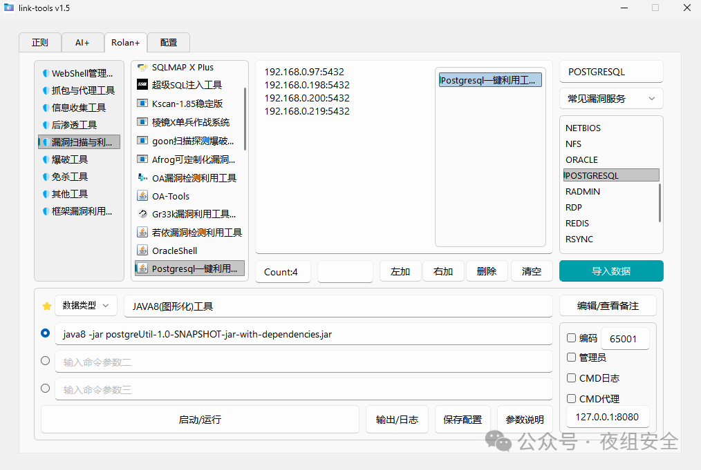Toggle the CMD代理 checkbox
The width and height of the screenshot is (701, 470).
click(x=571, y=398)
